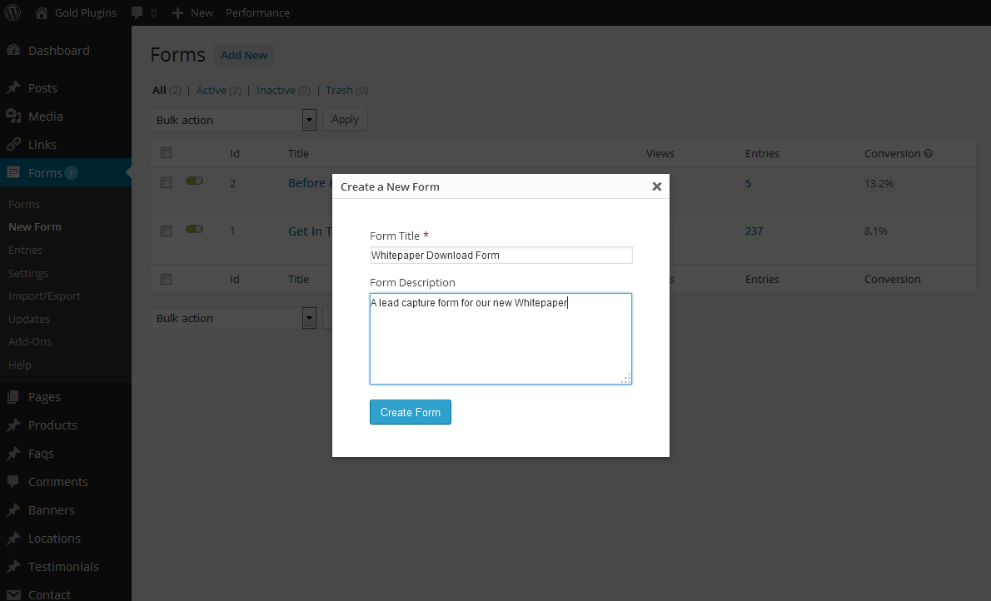Toggle active switch for form Id 2
Screen dimensions: 991x601
point(194,181)
